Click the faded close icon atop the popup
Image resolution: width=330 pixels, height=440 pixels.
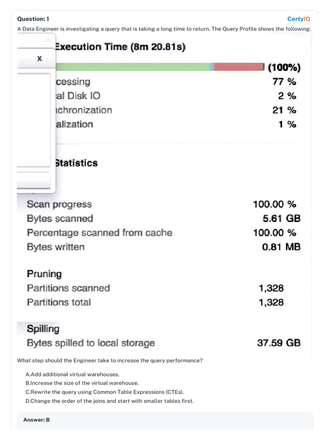(x=47, y=40)
